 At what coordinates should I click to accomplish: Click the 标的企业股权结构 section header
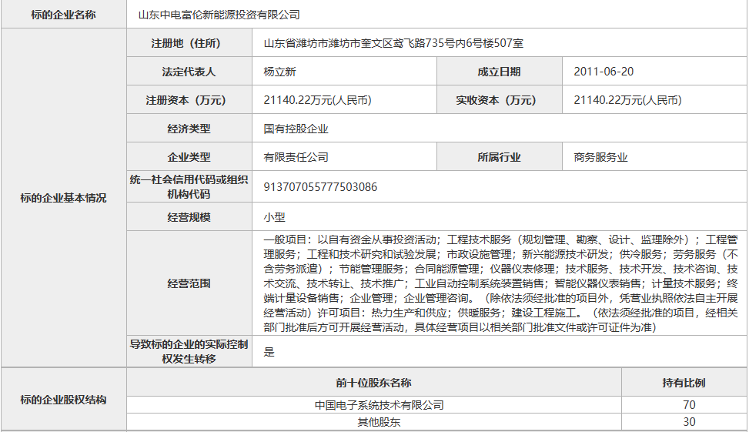click(x=64, y=400)
